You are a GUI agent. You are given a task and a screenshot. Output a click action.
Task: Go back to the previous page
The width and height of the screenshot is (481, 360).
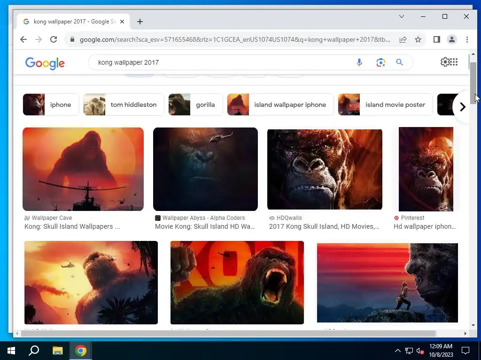[x=23, y=39]
